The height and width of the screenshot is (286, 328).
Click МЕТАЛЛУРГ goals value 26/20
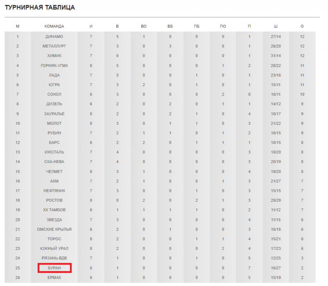click(276, 46)
